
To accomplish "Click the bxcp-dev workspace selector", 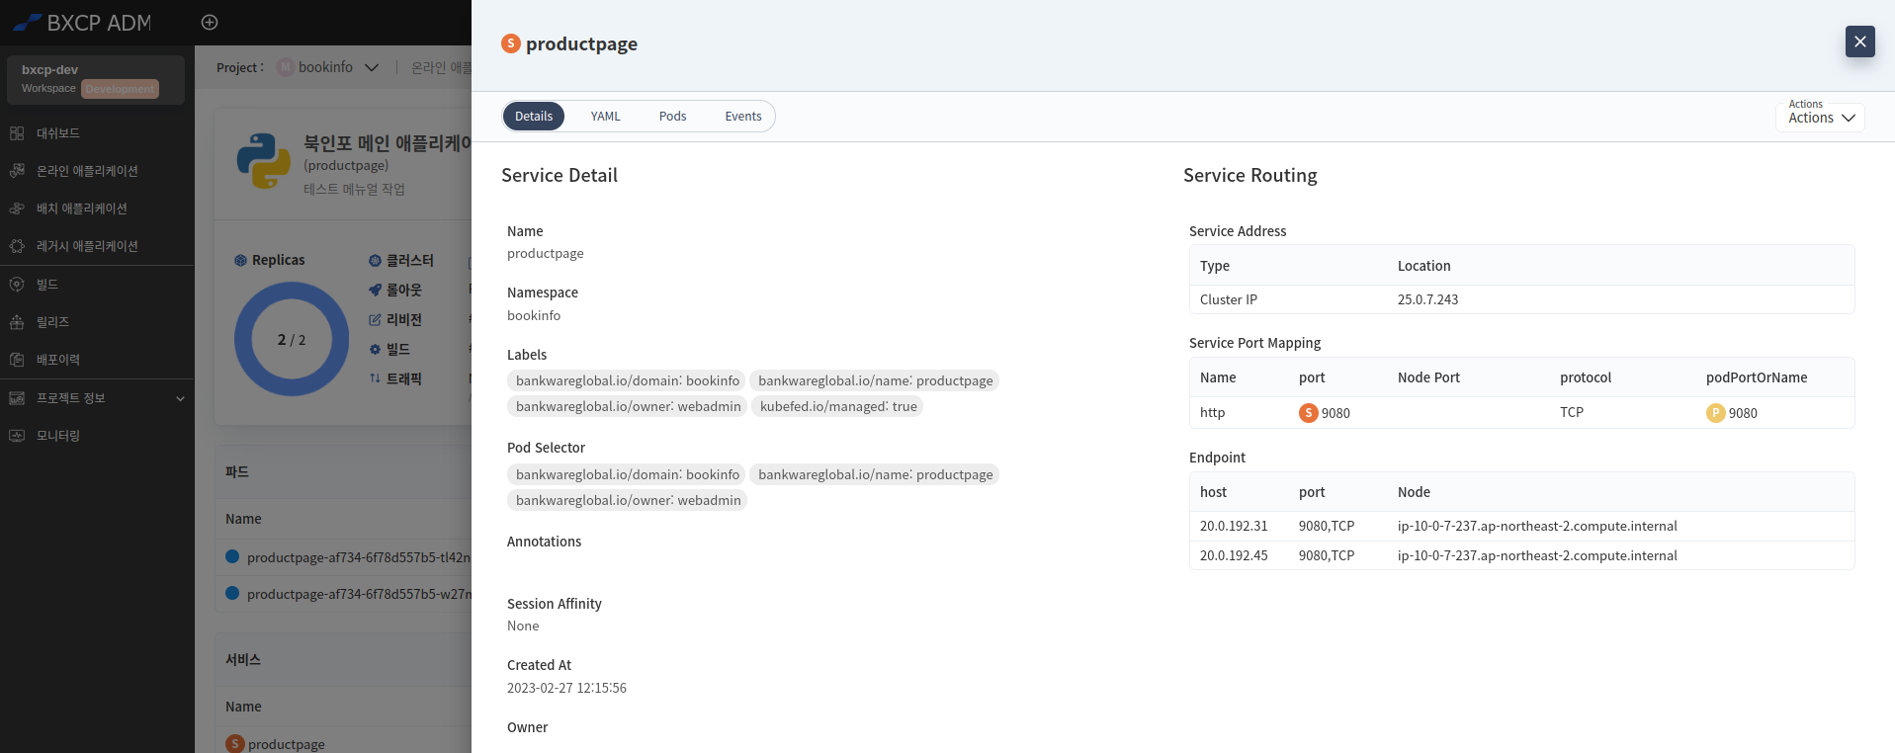I will click(96, 79).
